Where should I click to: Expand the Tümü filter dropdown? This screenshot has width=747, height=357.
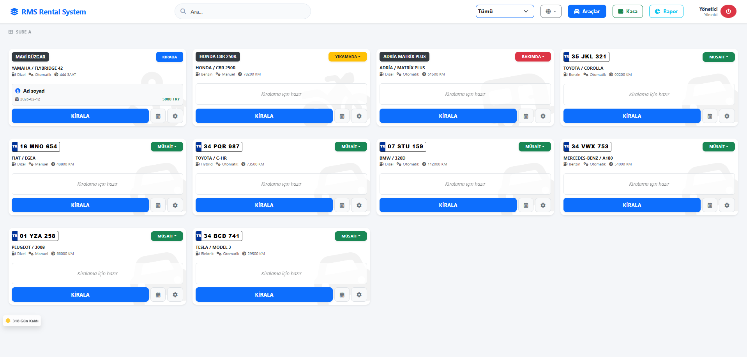click(504, 11)
